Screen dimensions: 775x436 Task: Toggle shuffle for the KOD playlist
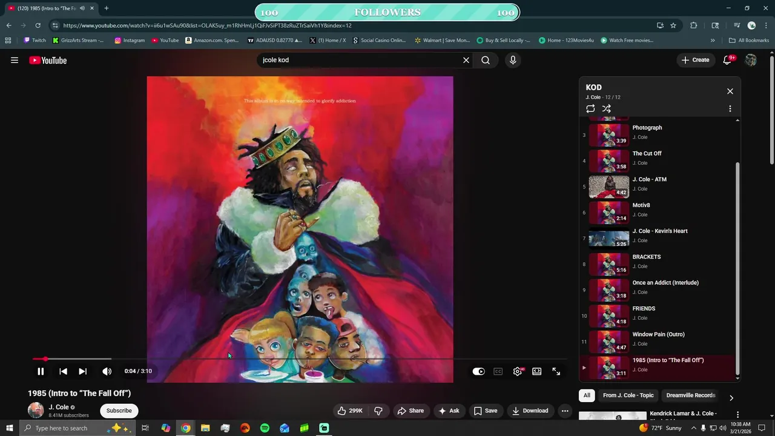[606, 108]
